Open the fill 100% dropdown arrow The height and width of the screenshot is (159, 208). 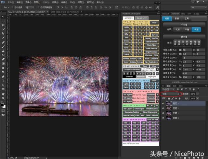[198, 98]
